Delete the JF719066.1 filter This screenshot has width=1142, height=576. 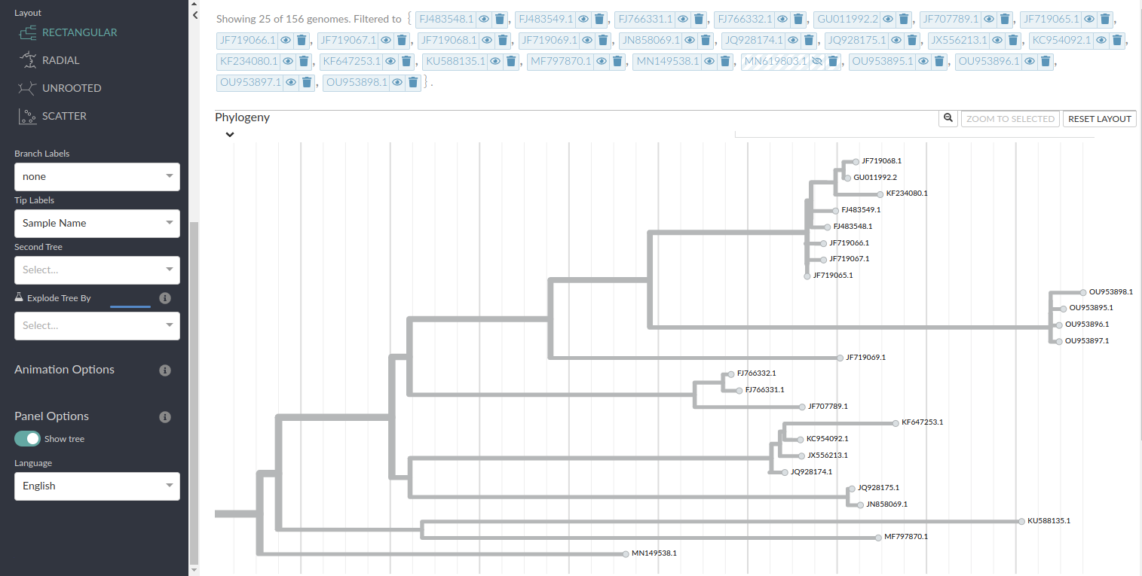click(301, 40)
